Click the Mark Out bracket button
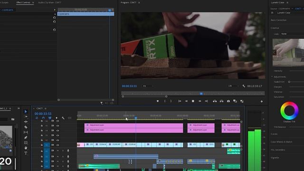Viewport: 304px width, 171px height. point(171,101)
